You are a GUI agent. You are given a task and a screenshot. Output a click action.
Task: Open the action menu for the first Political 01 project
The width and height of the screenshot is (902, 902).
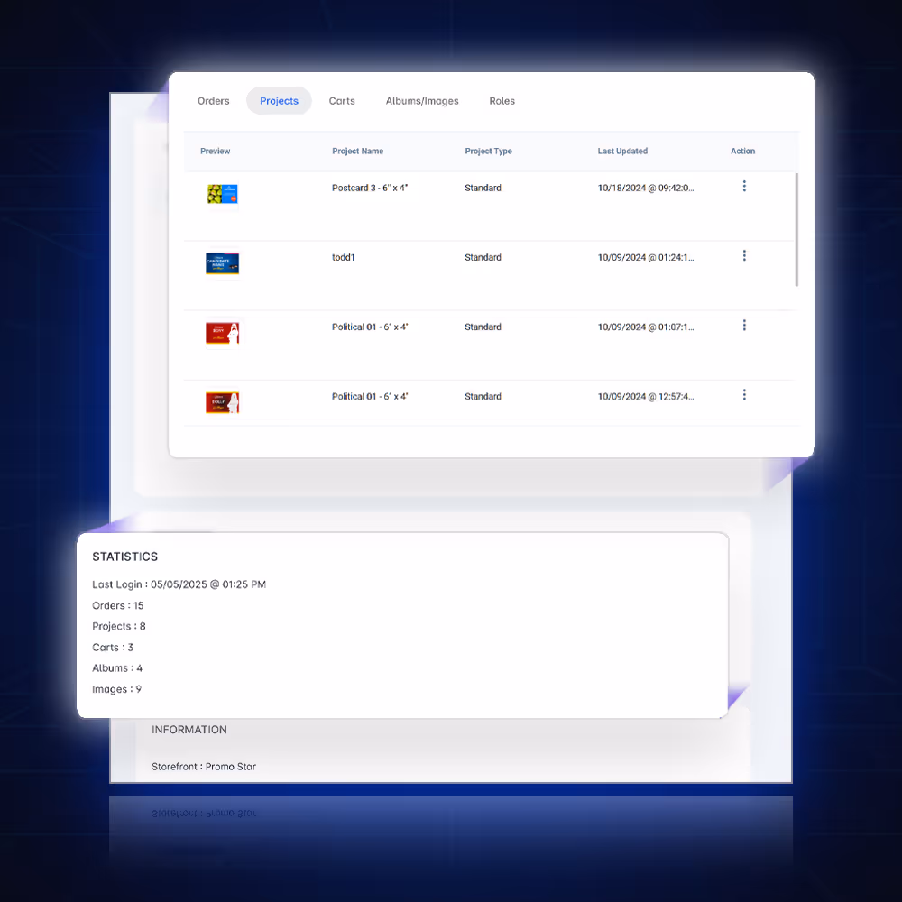point(744,325)
